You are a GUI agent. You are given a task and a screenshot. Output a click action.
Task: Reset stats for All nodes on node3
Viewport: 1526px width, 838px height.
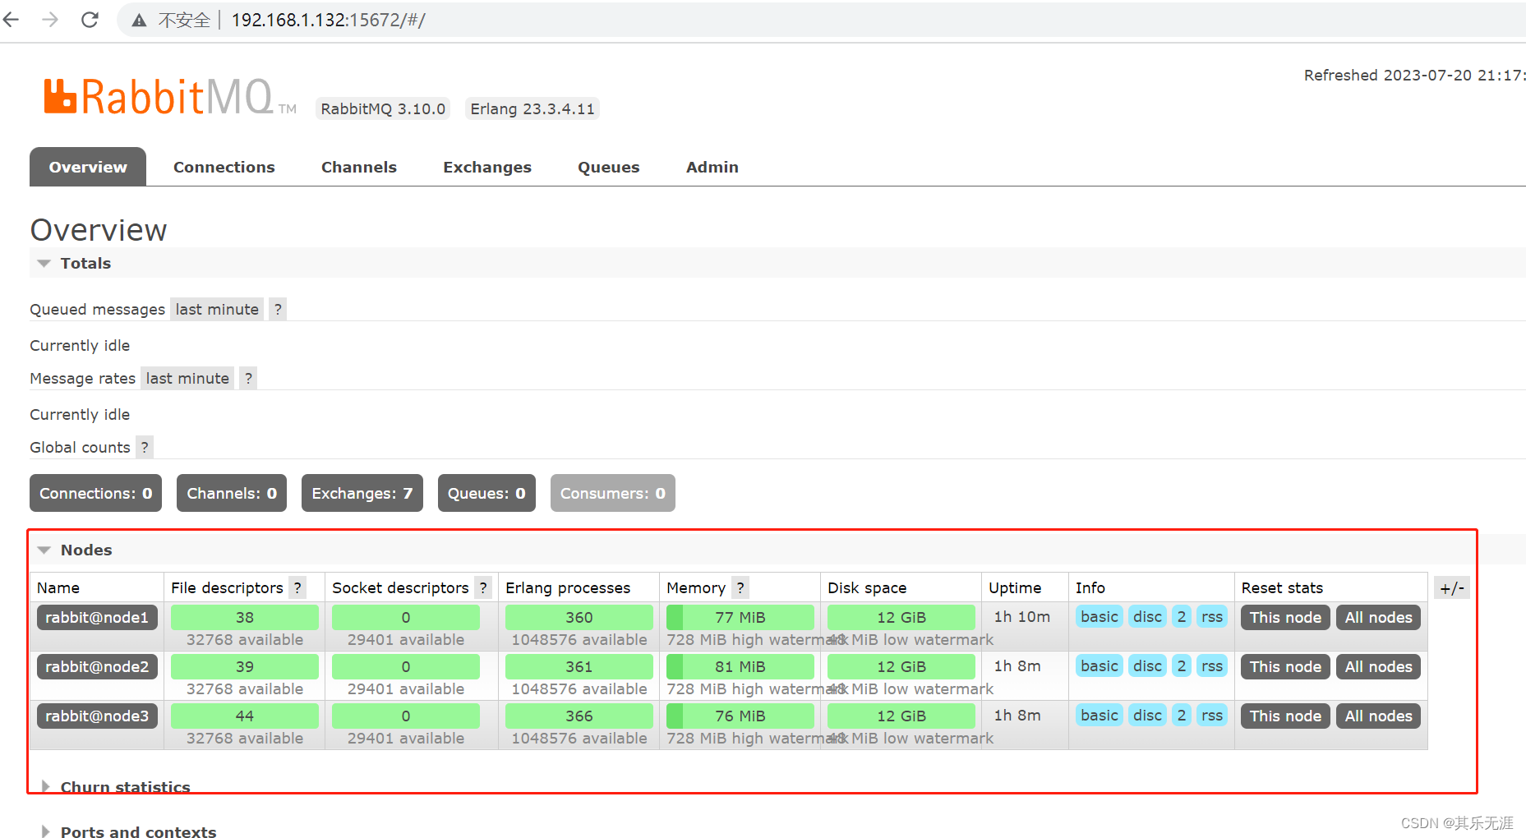pos(1378,716)
